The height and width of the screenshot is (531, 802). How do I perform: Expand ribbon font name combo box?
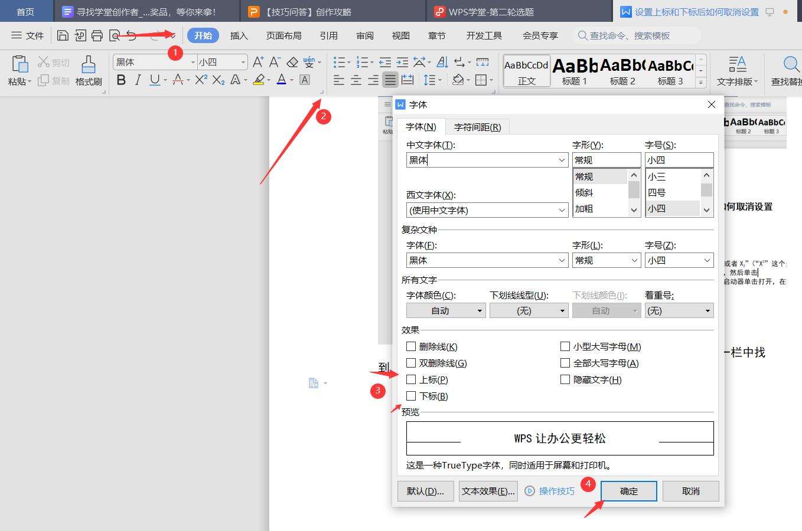pyautogui.click(x=193, y=62)
